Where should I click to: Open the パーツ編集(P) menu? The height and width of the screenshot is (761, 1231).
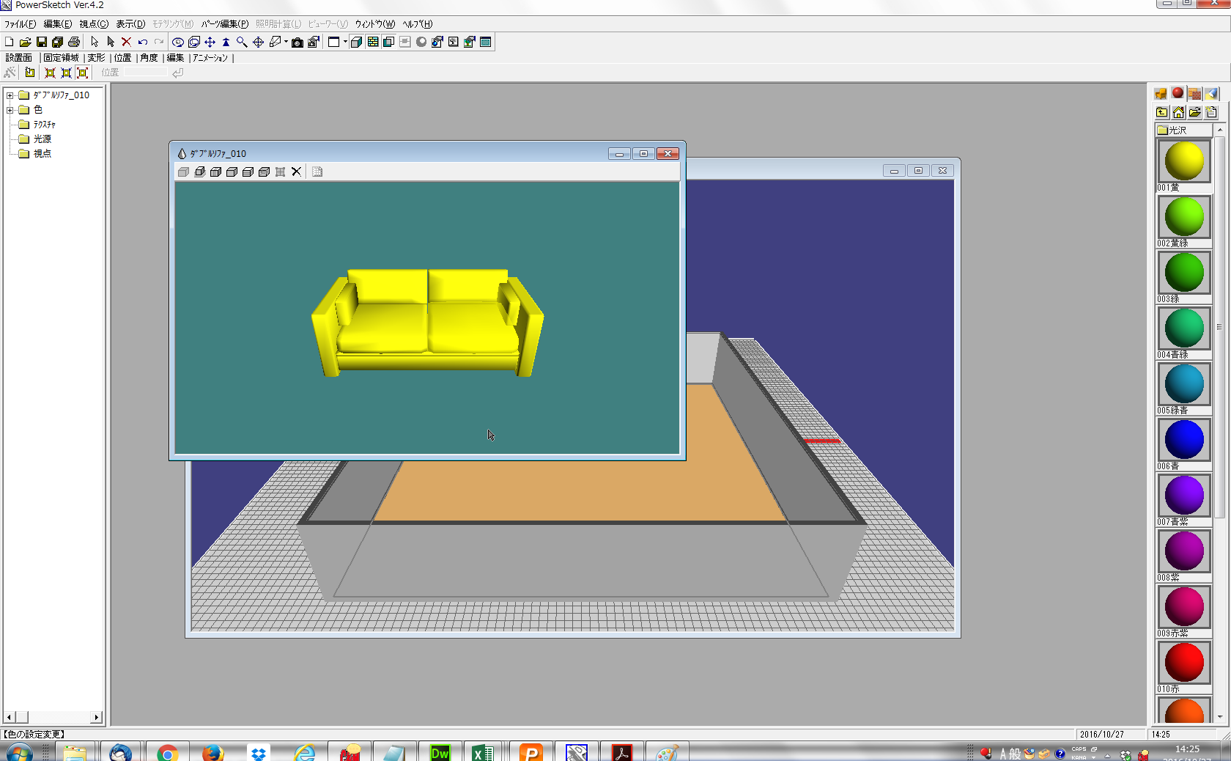point(224,24)
